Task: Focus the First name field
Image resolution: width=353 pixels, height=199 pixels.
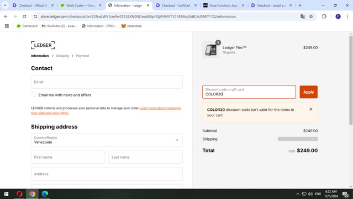Action: click(x=68, y=157)
